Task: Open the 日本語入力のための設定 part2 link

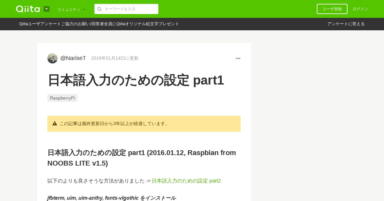Action: pos(186,181)
